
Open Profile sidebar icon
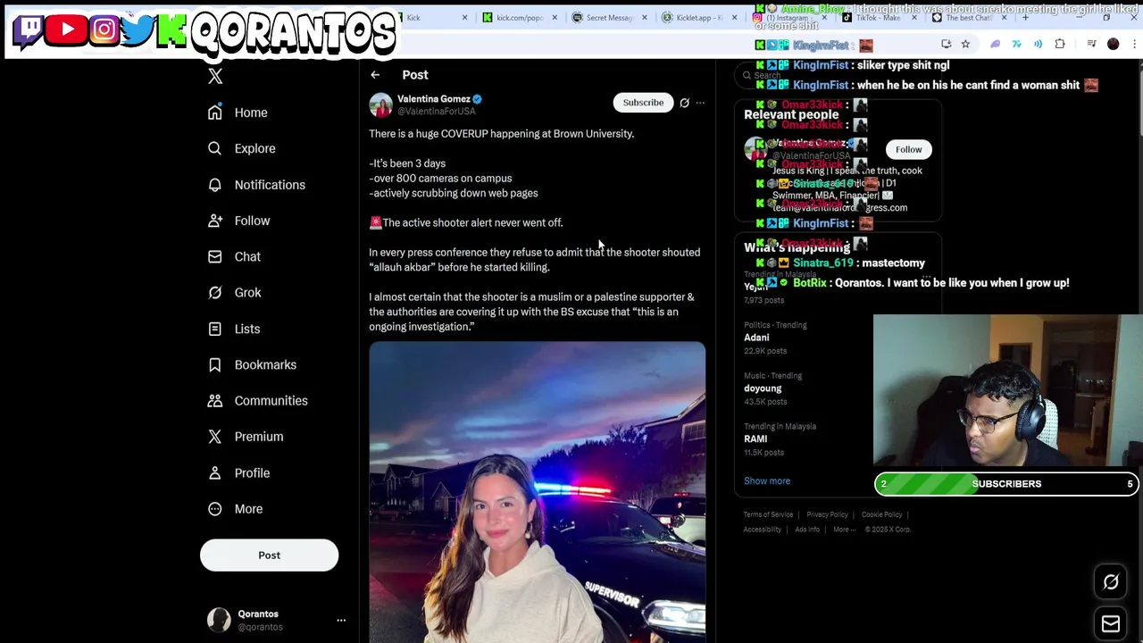click(x=214, y=472)
